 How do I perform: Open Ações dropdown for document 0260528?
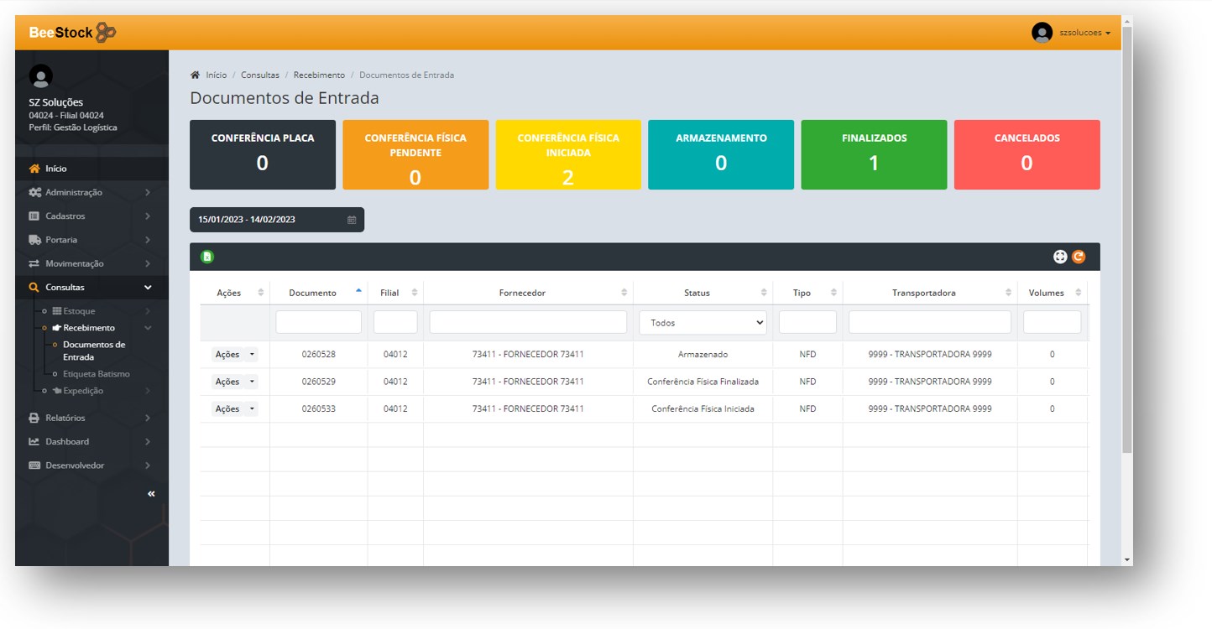pyautogui.click(x=234, y=355)
